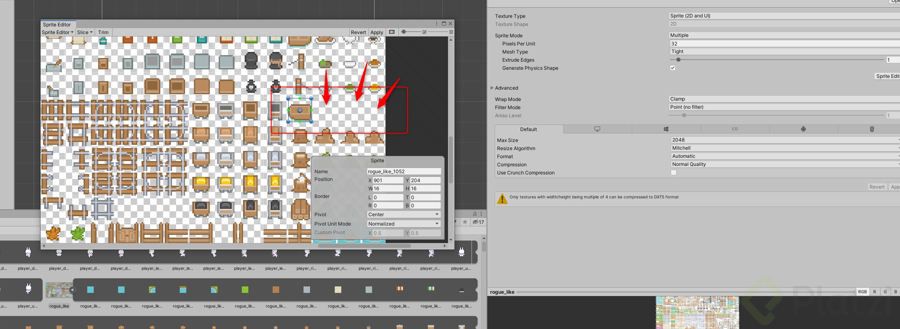Open the Compression dropdown showing Normal Quality
This screenshot has height=329, width=900.
[785, 164]
